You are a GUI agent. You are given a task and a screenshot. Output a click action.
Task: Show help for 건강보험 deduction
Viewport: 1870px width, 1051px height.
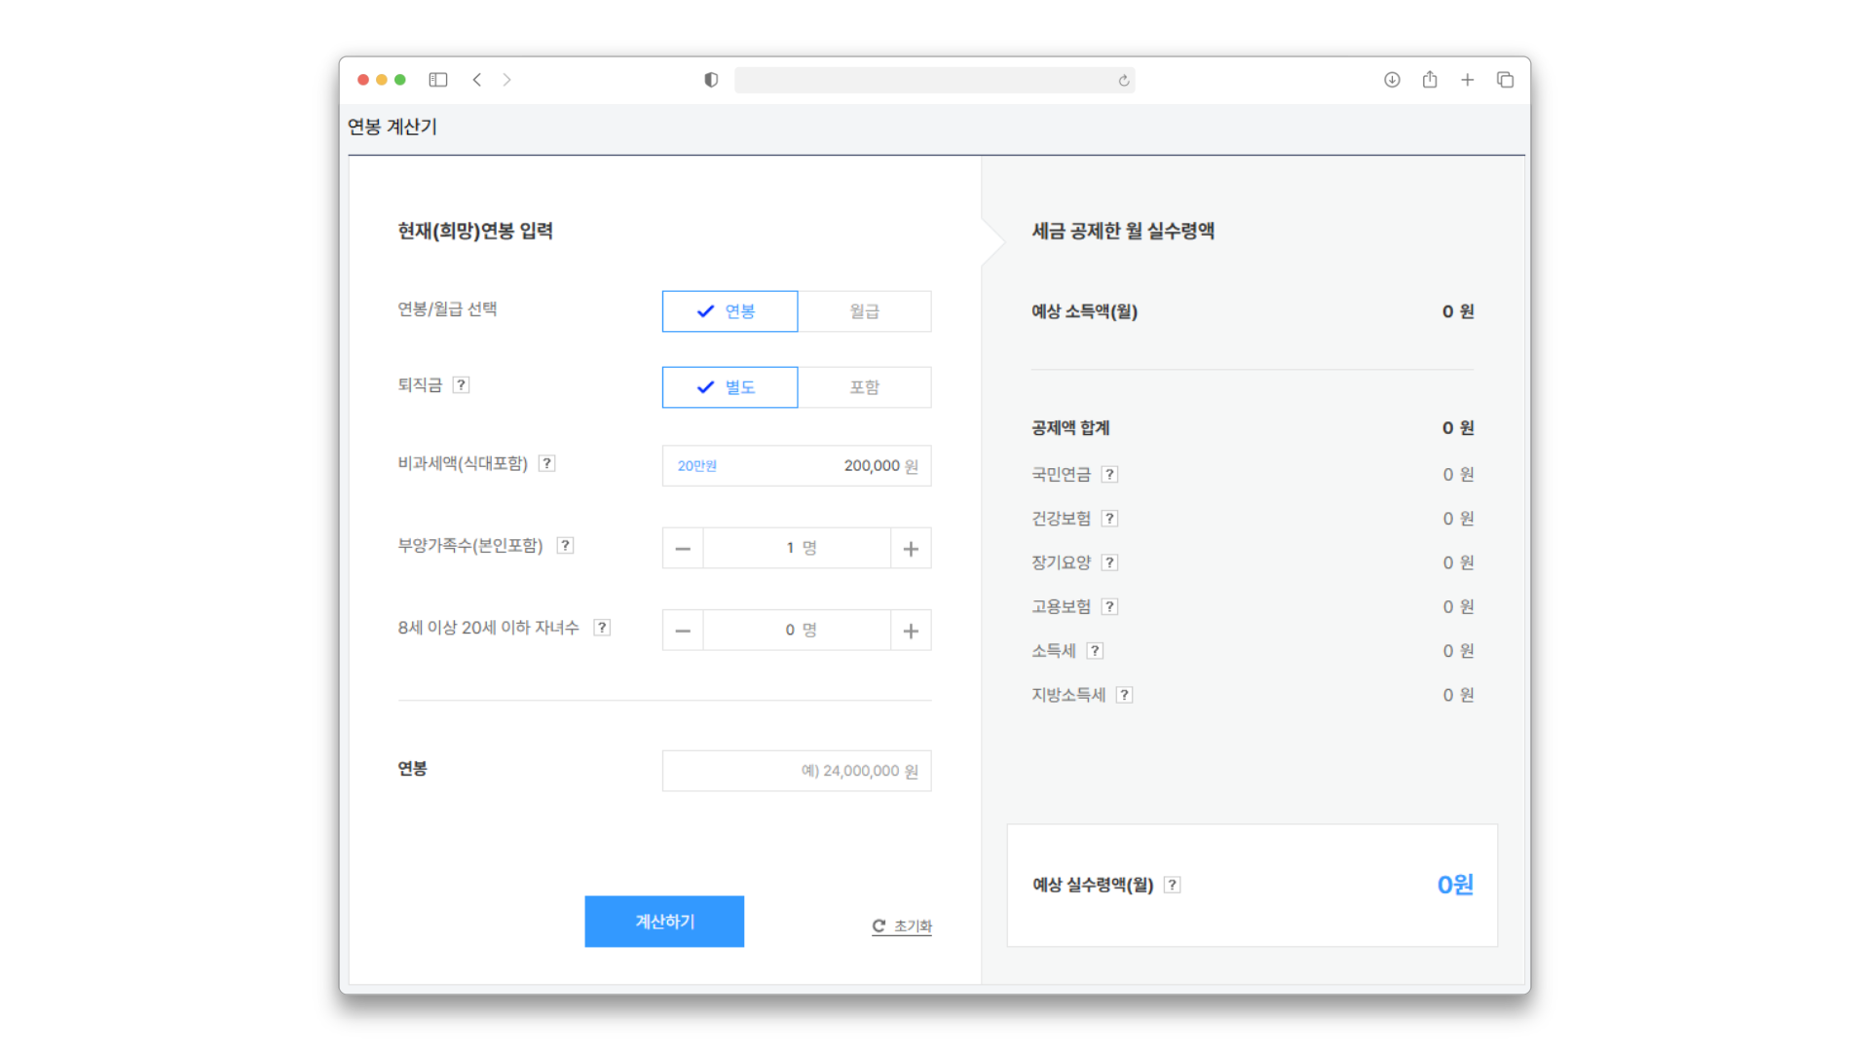[1109, 519]
